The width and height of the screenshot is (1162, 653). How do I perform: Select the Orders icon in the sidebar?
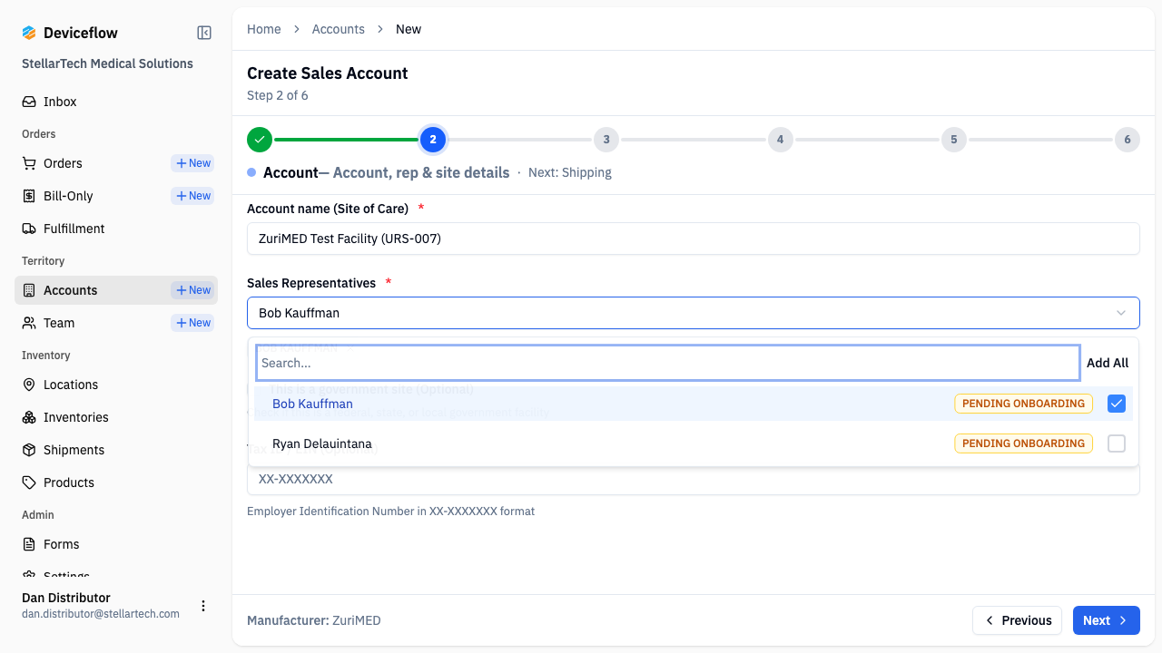tap(30, 163)
